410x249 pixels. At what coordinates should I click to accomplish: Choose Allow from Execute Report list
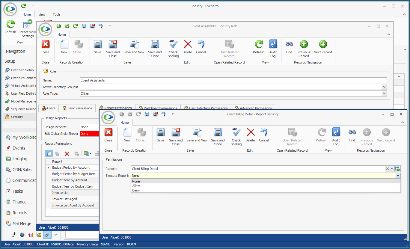[x=266, y=186]
